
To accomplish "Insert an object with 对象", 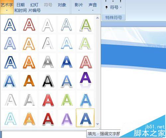I will (62, 5).
